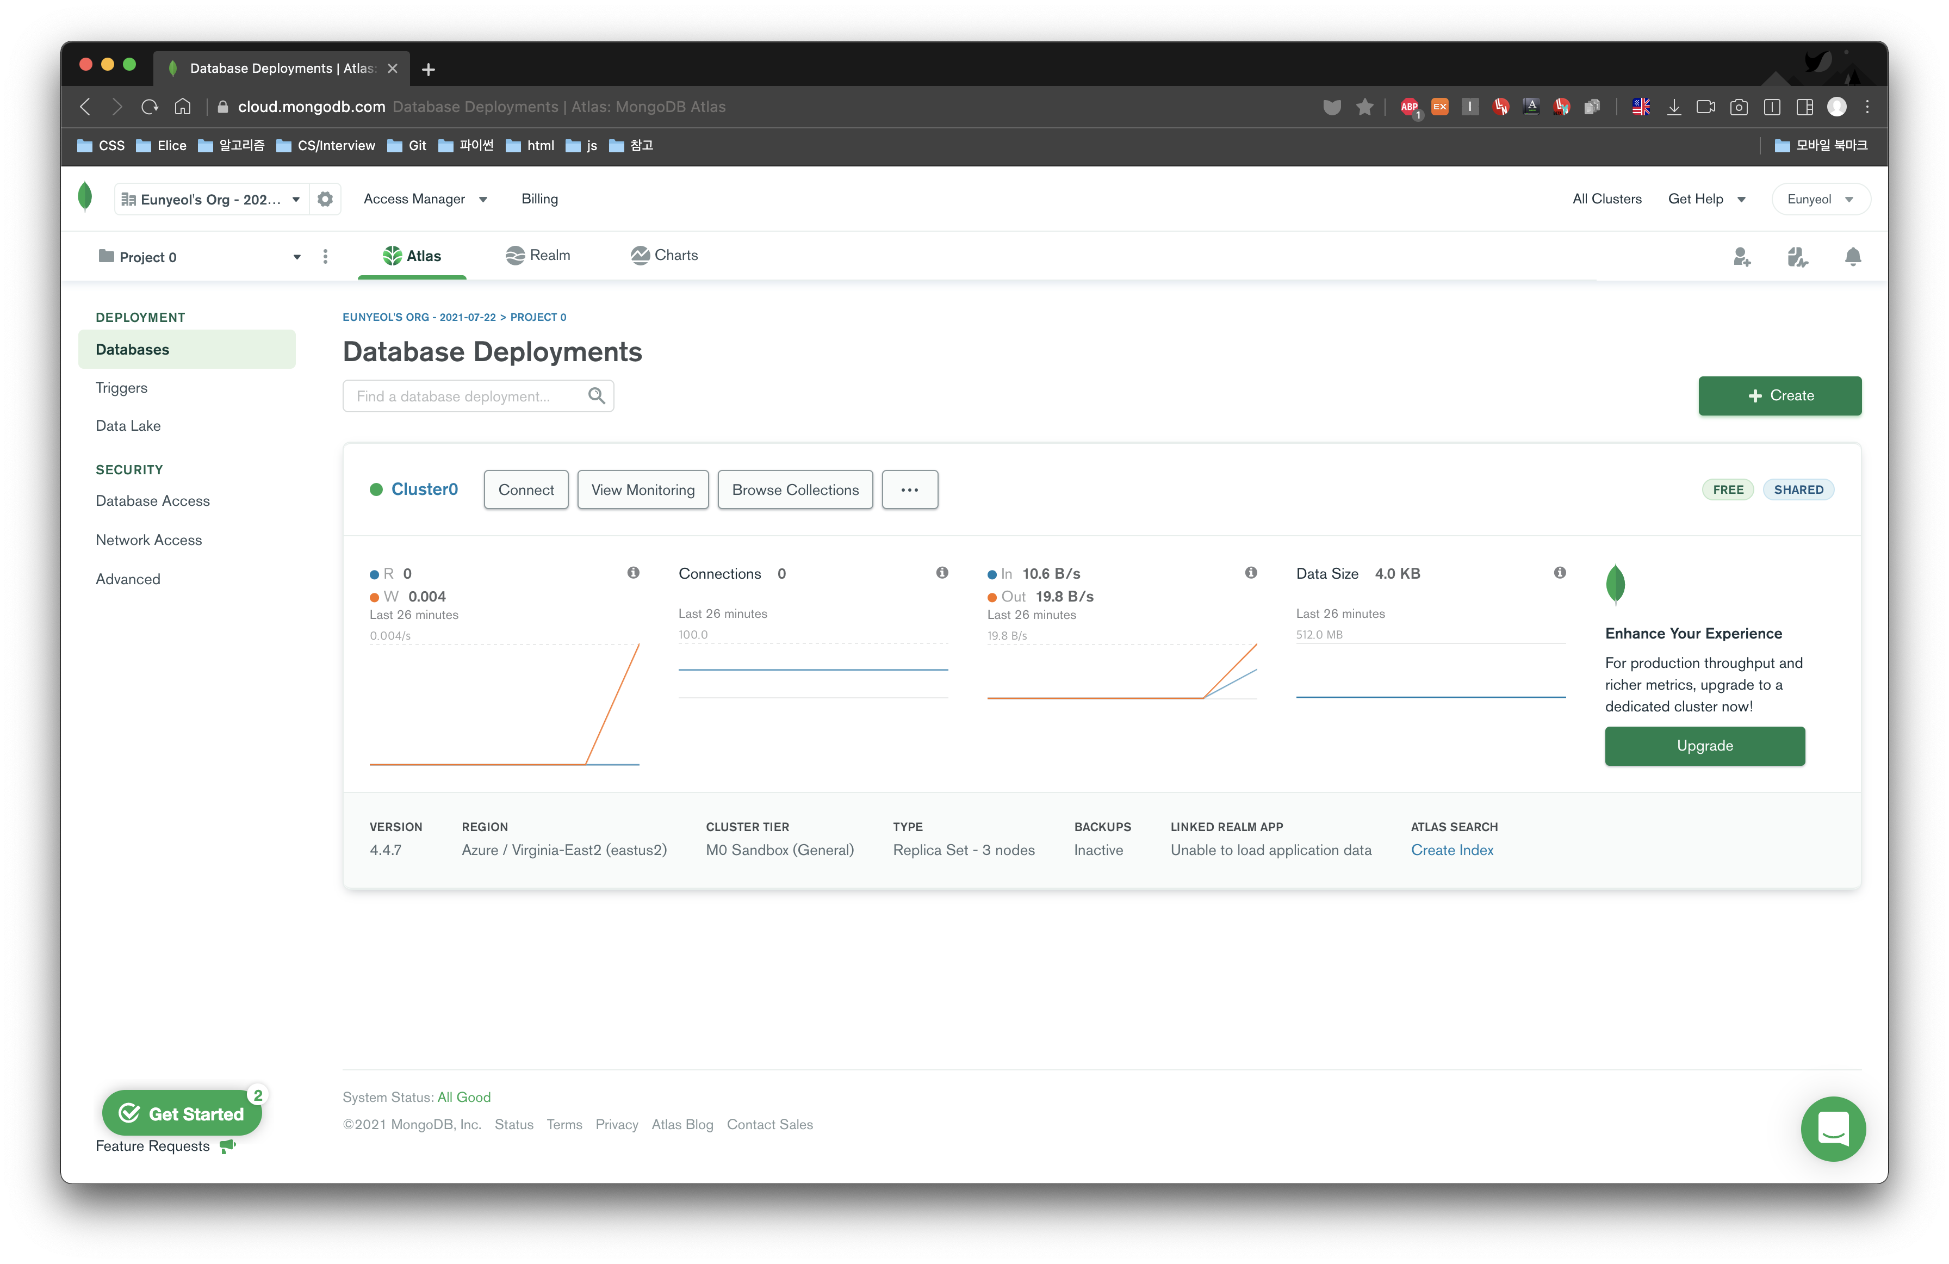
Task: Switch to the Realm tab
Action: (x=538, y=256)
